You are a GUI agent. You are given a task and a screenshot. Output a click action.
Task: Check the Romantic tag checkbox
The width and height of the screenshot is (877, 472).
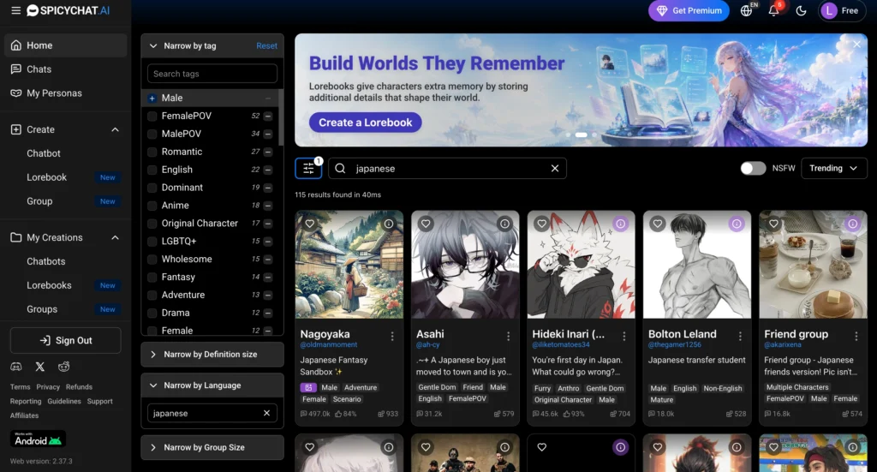tap(152, 152)
